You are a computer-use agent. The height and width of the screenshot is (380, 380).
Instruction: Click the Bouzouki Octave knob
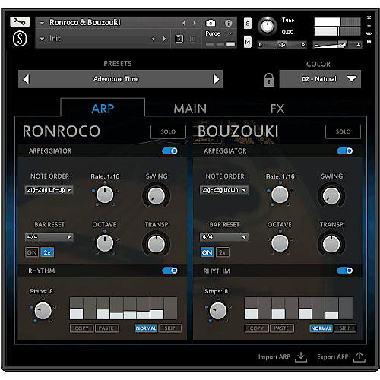(280, 243)
